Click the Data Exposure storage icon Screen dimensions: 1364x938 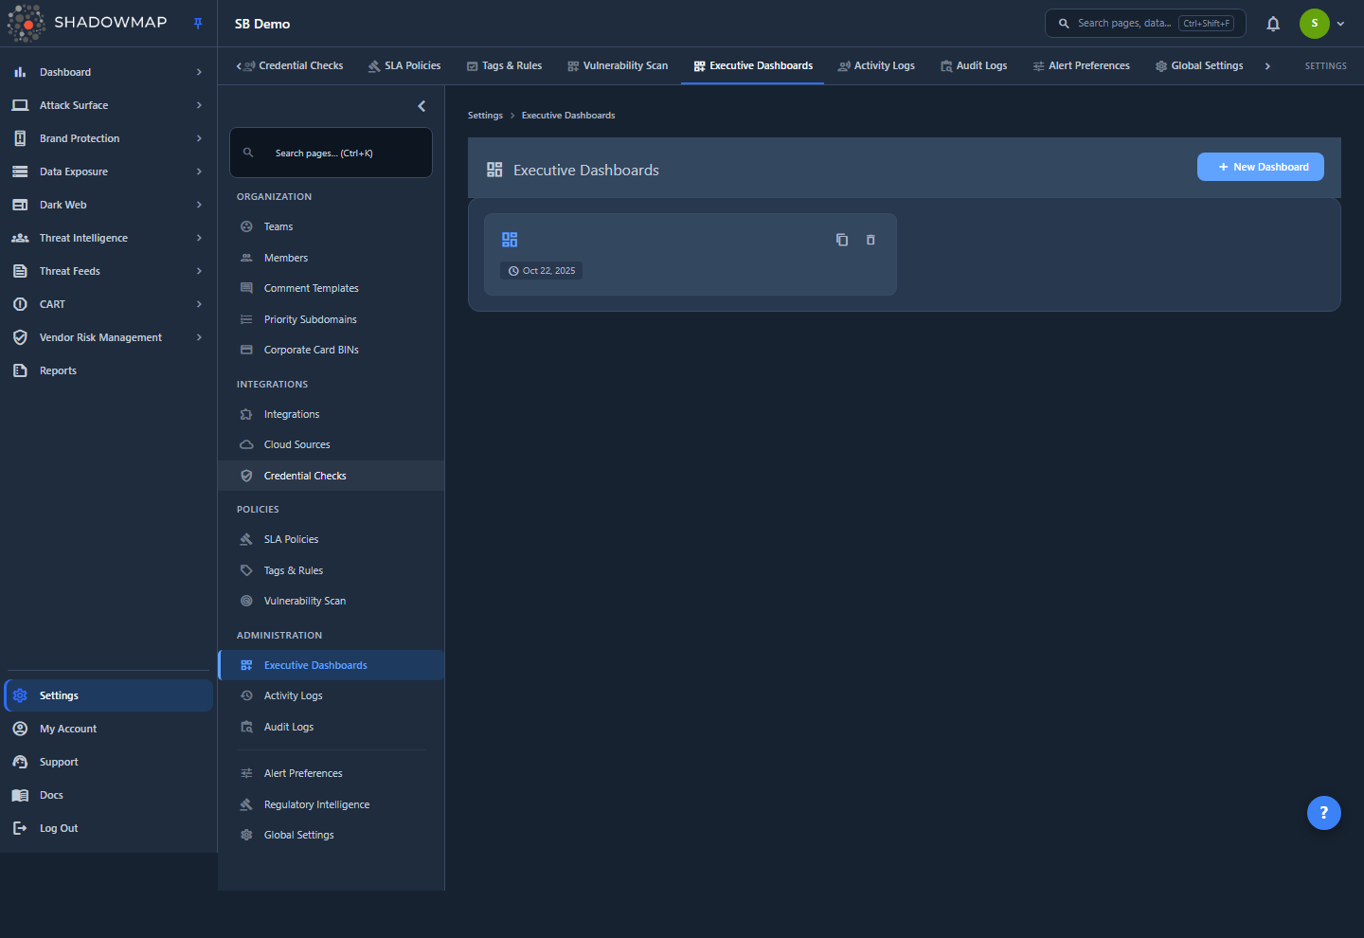pyautogui.click(x=20, y=171)
